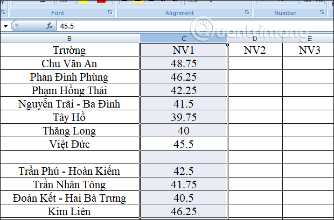Select the Trần Phú - Hoàn Kiếm cell
The width and height of the screenshot is (334, 220).
point(70,171)
